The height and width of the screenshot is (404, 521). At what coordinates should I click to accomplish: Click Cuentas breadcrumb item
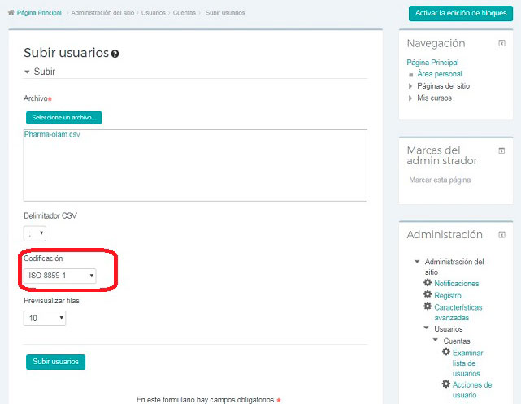click(184, 13)
